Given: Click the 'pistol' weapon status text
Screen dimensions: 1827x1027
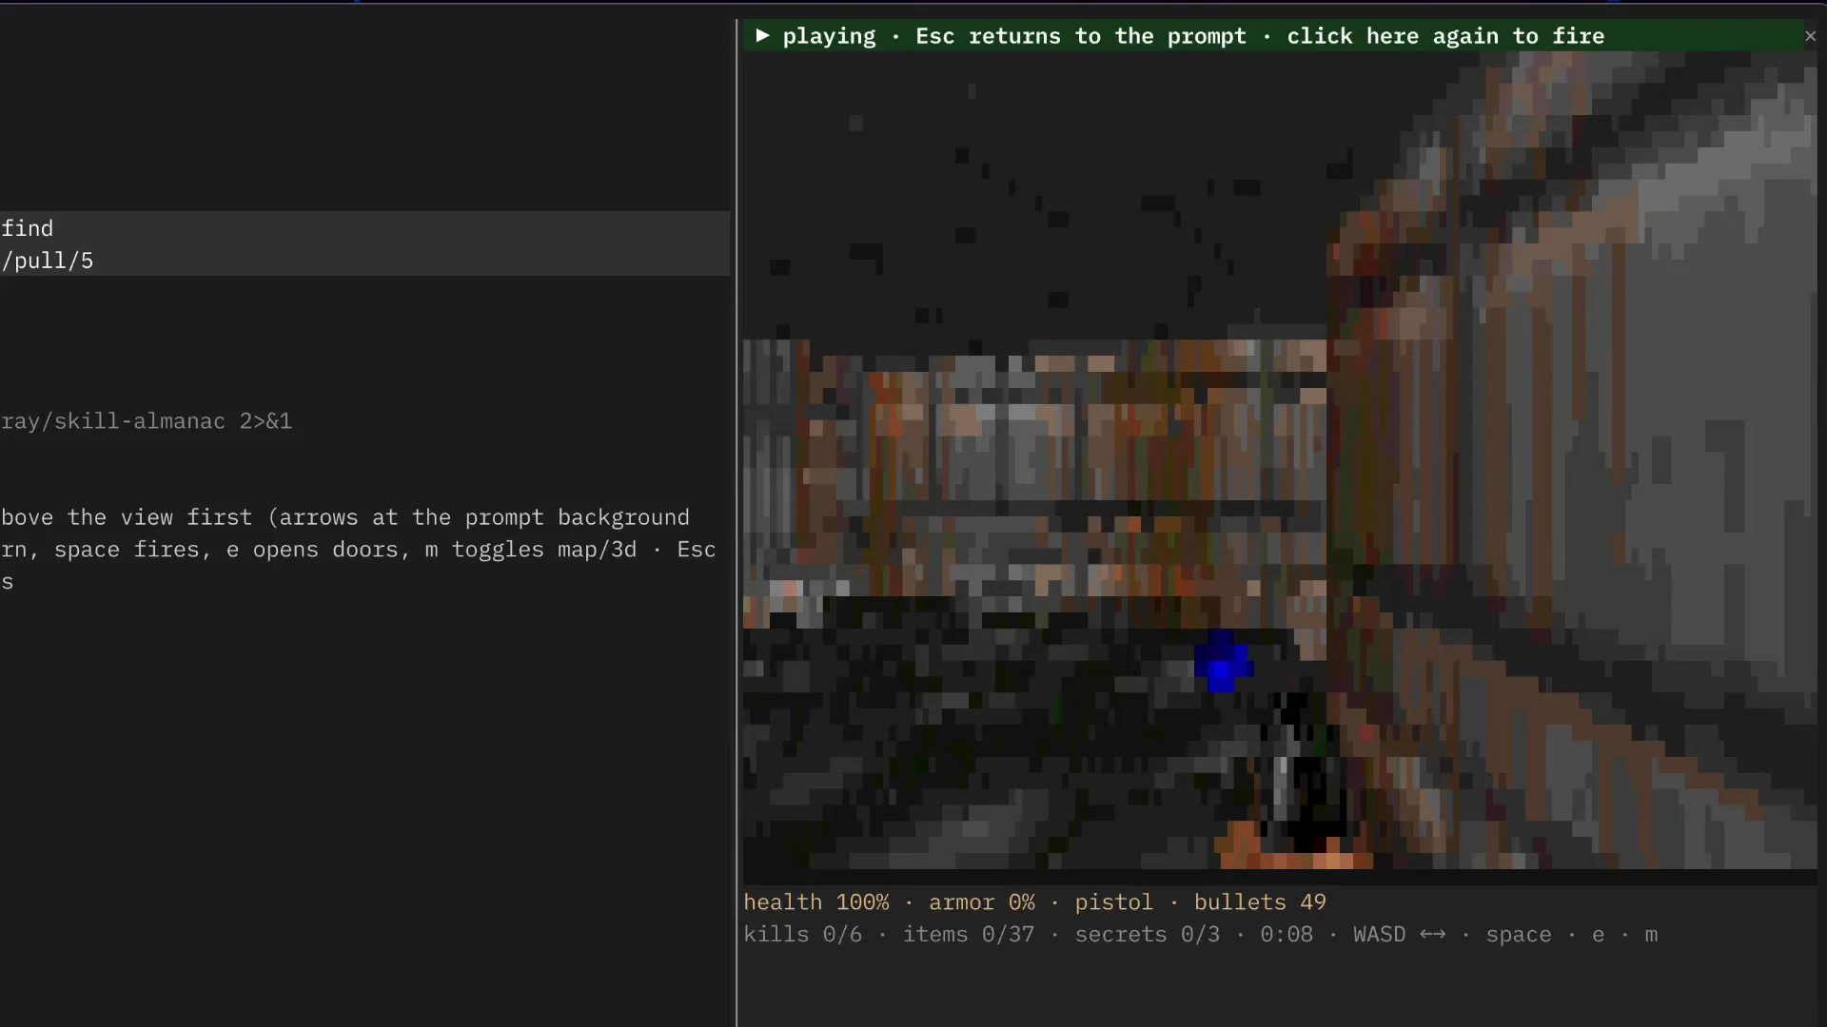Looking at the screenshot, I should coord(1113,901).
